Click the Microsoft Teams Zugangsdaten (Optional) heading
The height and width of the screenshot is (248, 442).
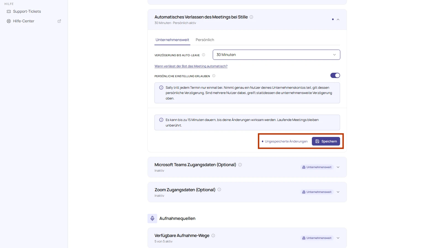click(x=195, y=165)
